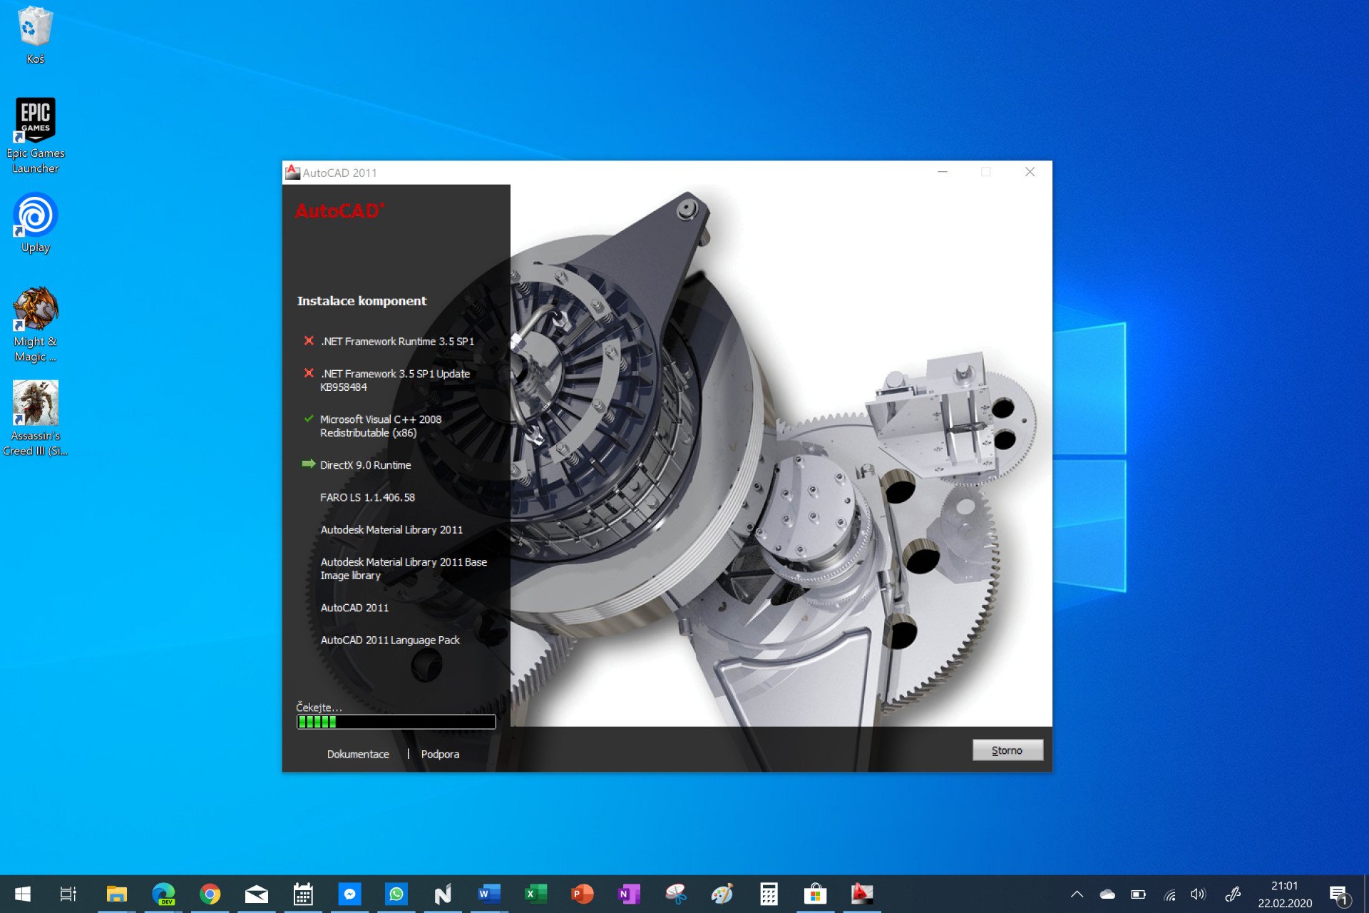Open the Calendar app from taskbar
The image size is (1369, 913).
tap(303, 894)
